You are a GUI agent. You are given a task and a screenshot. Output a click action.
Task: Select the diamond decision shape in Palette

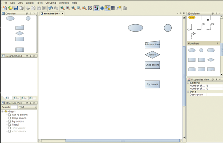pos(211,60)
